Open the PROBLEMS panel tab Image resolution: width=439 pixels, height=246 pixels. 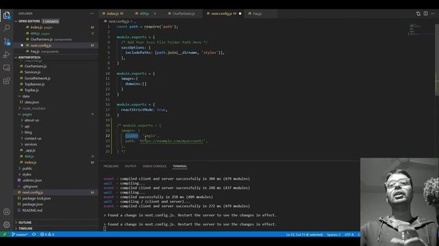pyautogui.click(x=111, y=166)
